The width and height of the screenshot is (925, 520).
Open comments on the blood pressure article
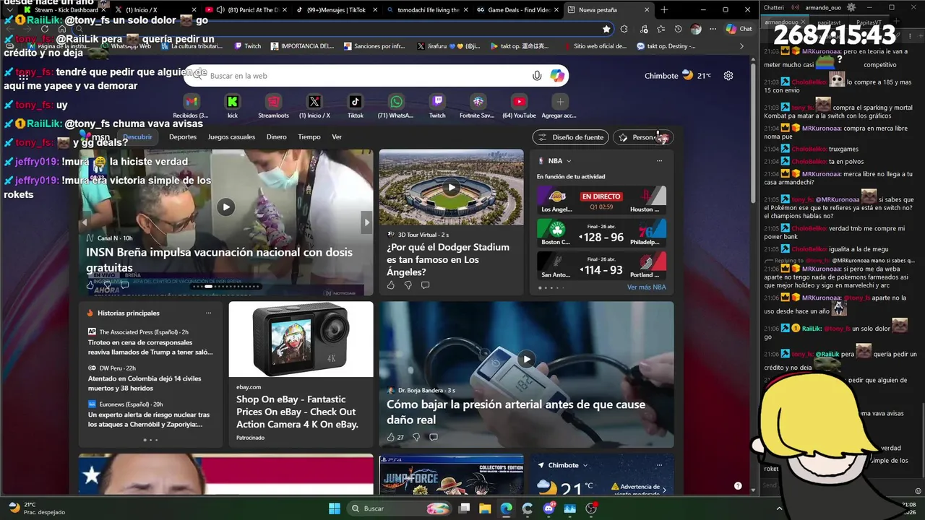click(x=434, y=437)
